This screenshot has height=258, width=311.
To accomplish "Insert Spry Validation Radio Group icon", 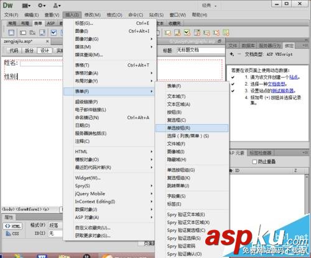I will tap(226, 33).
